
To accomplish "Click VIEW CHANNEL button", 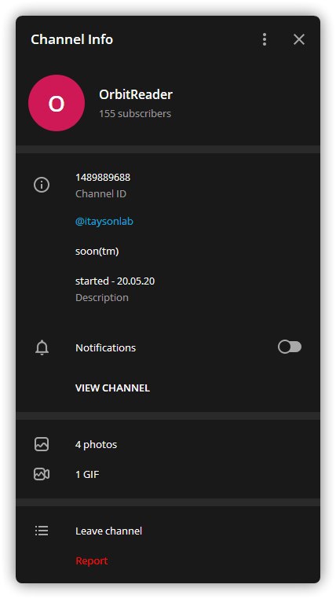I will pyautogui.click(x=112, y=388).
